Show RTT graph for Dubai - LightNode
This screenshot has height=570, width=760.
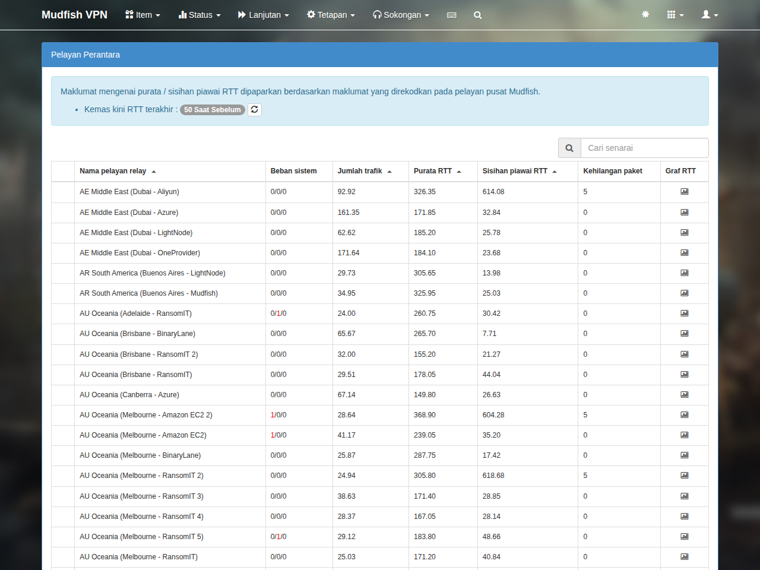click(685, 233)
